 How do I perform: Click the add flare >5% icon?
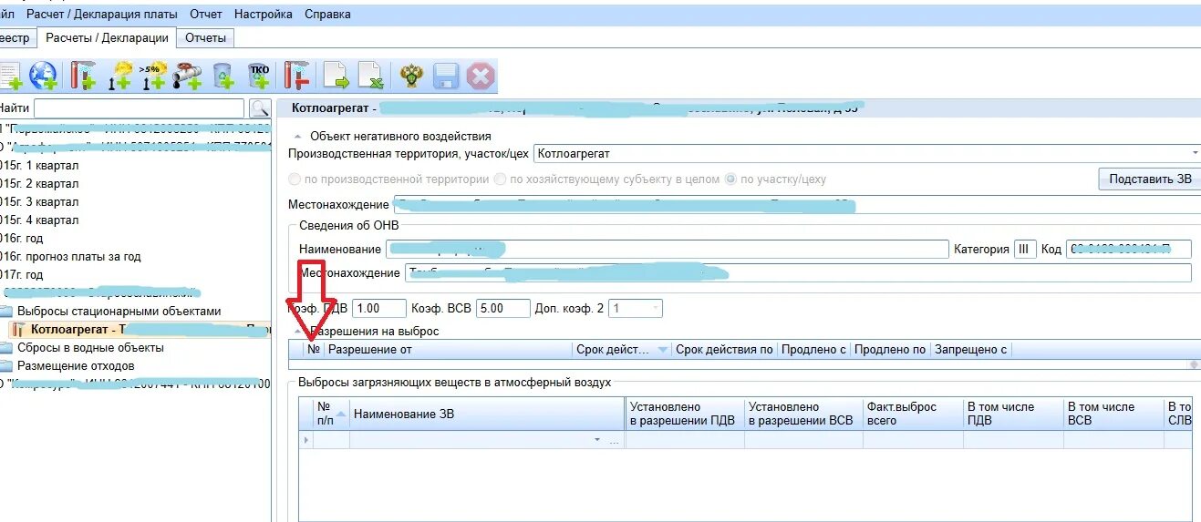(x=153, y=76)
